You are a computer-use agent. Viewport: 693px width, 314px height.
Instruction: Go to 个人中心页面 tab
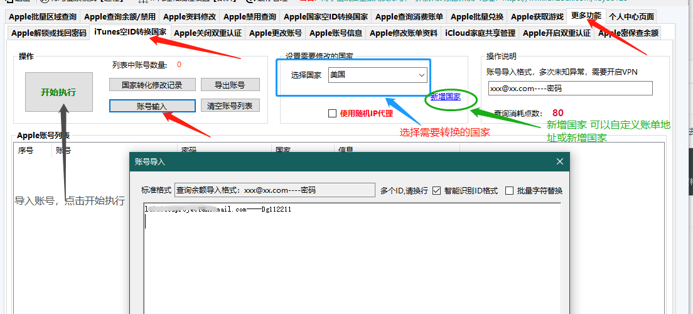click(631, 17)
